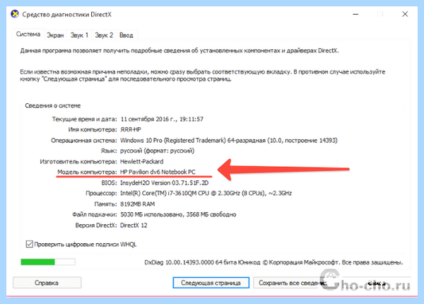Click the date 11 сентября 2016 value
The image size is (424, 304).
(162, 119)
